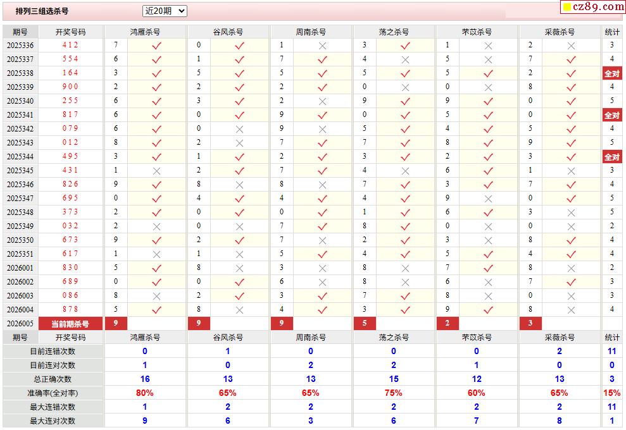
Task: Click the red checkmark for 周南杀号 in row 2025341
Action: (322, 115)
